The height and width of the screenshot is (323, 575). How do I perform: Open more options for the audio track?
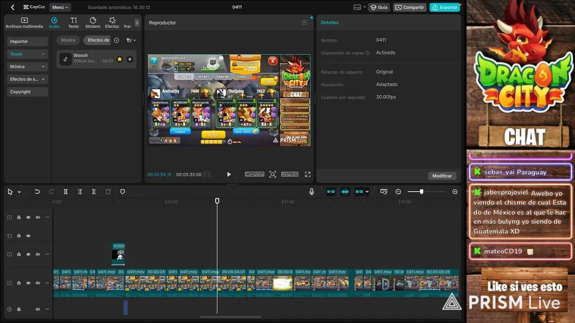[x=47, y=309]
